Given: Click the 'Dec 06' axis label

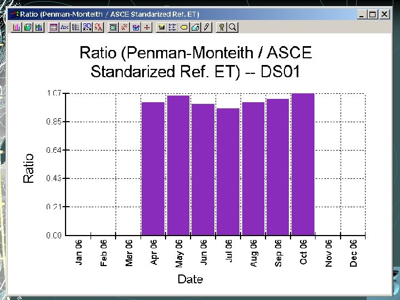Looking at the screenshot, I should pos(353,253).
